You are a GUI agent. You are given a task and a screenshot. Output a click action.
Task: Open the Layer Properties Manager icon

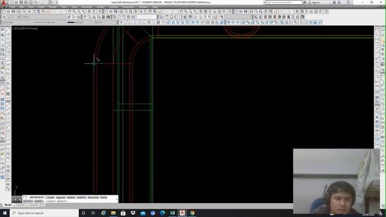4,17
